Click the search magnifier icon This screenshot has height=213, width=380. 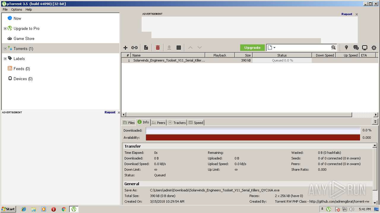[x=333, y=47]
